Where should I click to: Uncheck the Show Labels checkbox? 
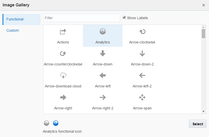point(125,18)
